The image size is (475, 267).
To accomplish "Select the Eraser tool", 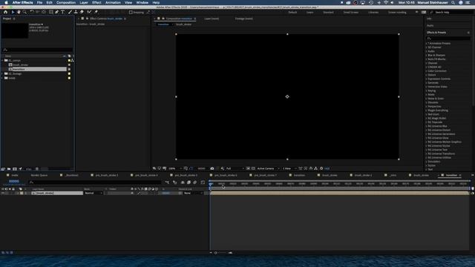I will 82,12.
